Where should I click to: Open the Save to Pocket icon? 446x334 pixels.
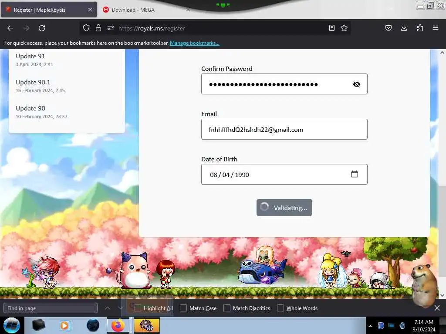pos(389,28)
